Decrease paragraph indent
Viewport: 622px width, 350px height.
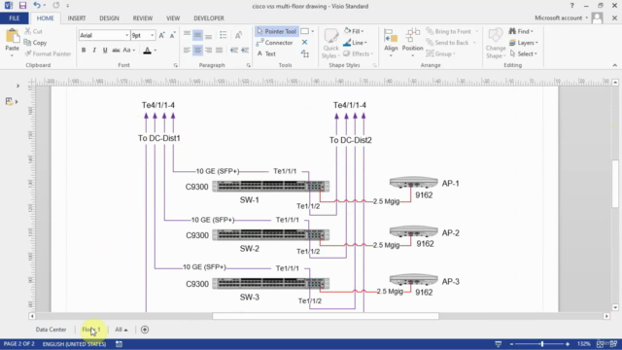[x=234, y=50]
